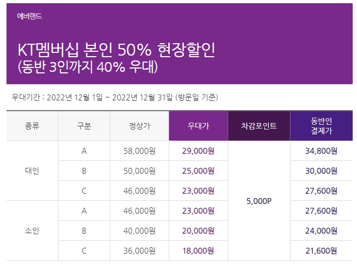Click the 25,000원 discounted price
357x265 pixels.
[198, 171]
